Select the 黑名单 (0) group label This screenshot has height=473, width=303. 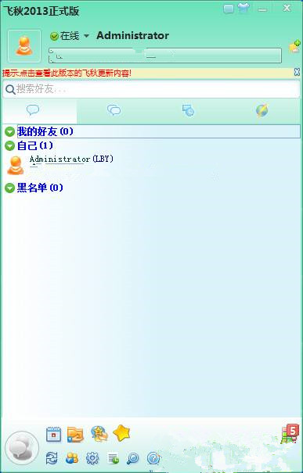click(x=40, y=188)
